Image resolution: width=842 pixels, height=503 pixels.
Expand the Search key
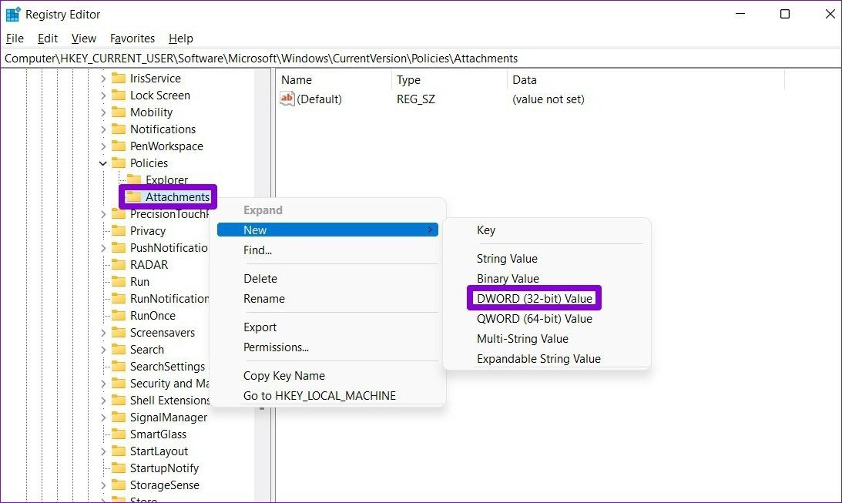[103, 350]
